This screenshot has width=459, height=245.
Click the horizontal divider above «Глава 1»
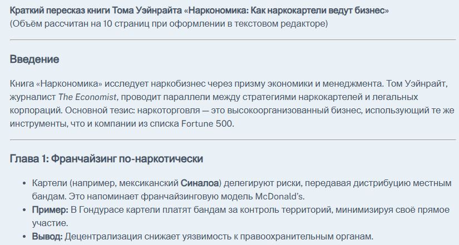click(233, 140)
